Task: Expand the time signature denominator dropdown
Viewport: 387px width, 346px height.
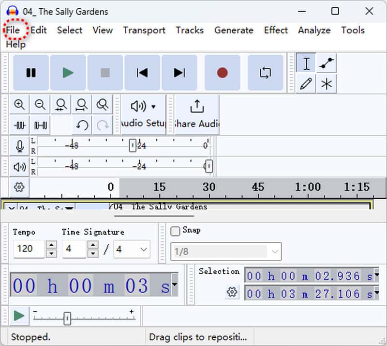Action: [x=132, y=250]
